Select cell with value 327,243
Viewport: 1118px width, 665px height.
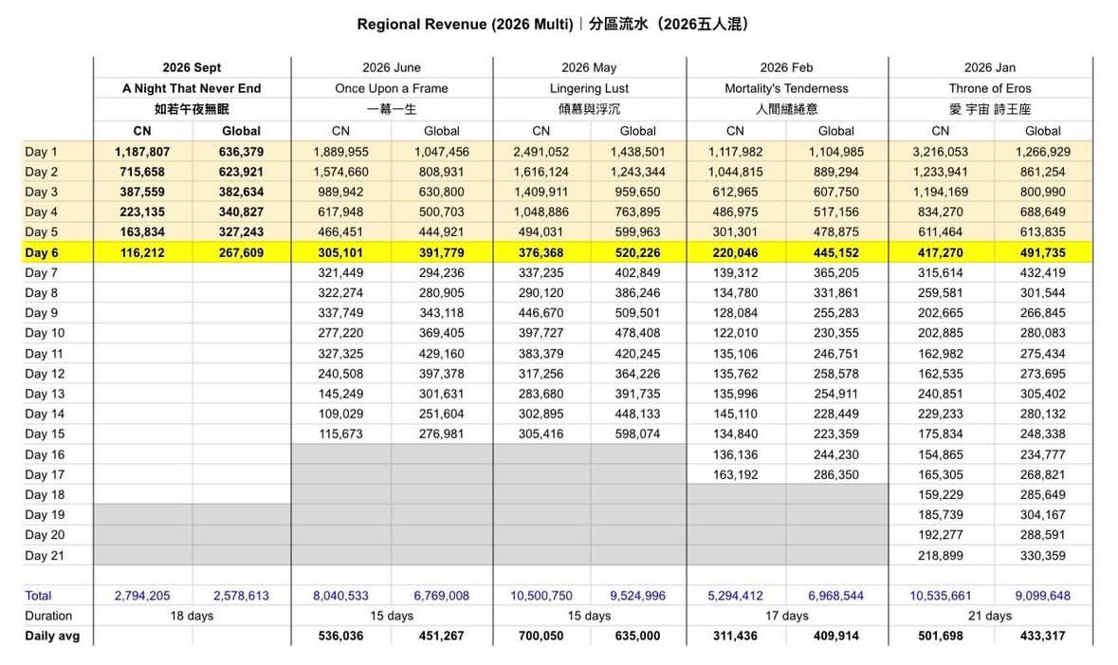pos(241,231)
